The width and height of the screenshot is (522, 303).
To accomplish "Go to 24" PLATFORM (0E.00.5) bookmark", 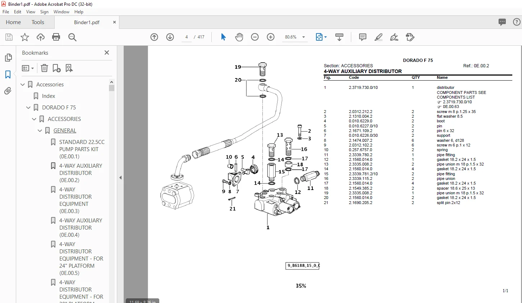I will click(x=81, y=259).
